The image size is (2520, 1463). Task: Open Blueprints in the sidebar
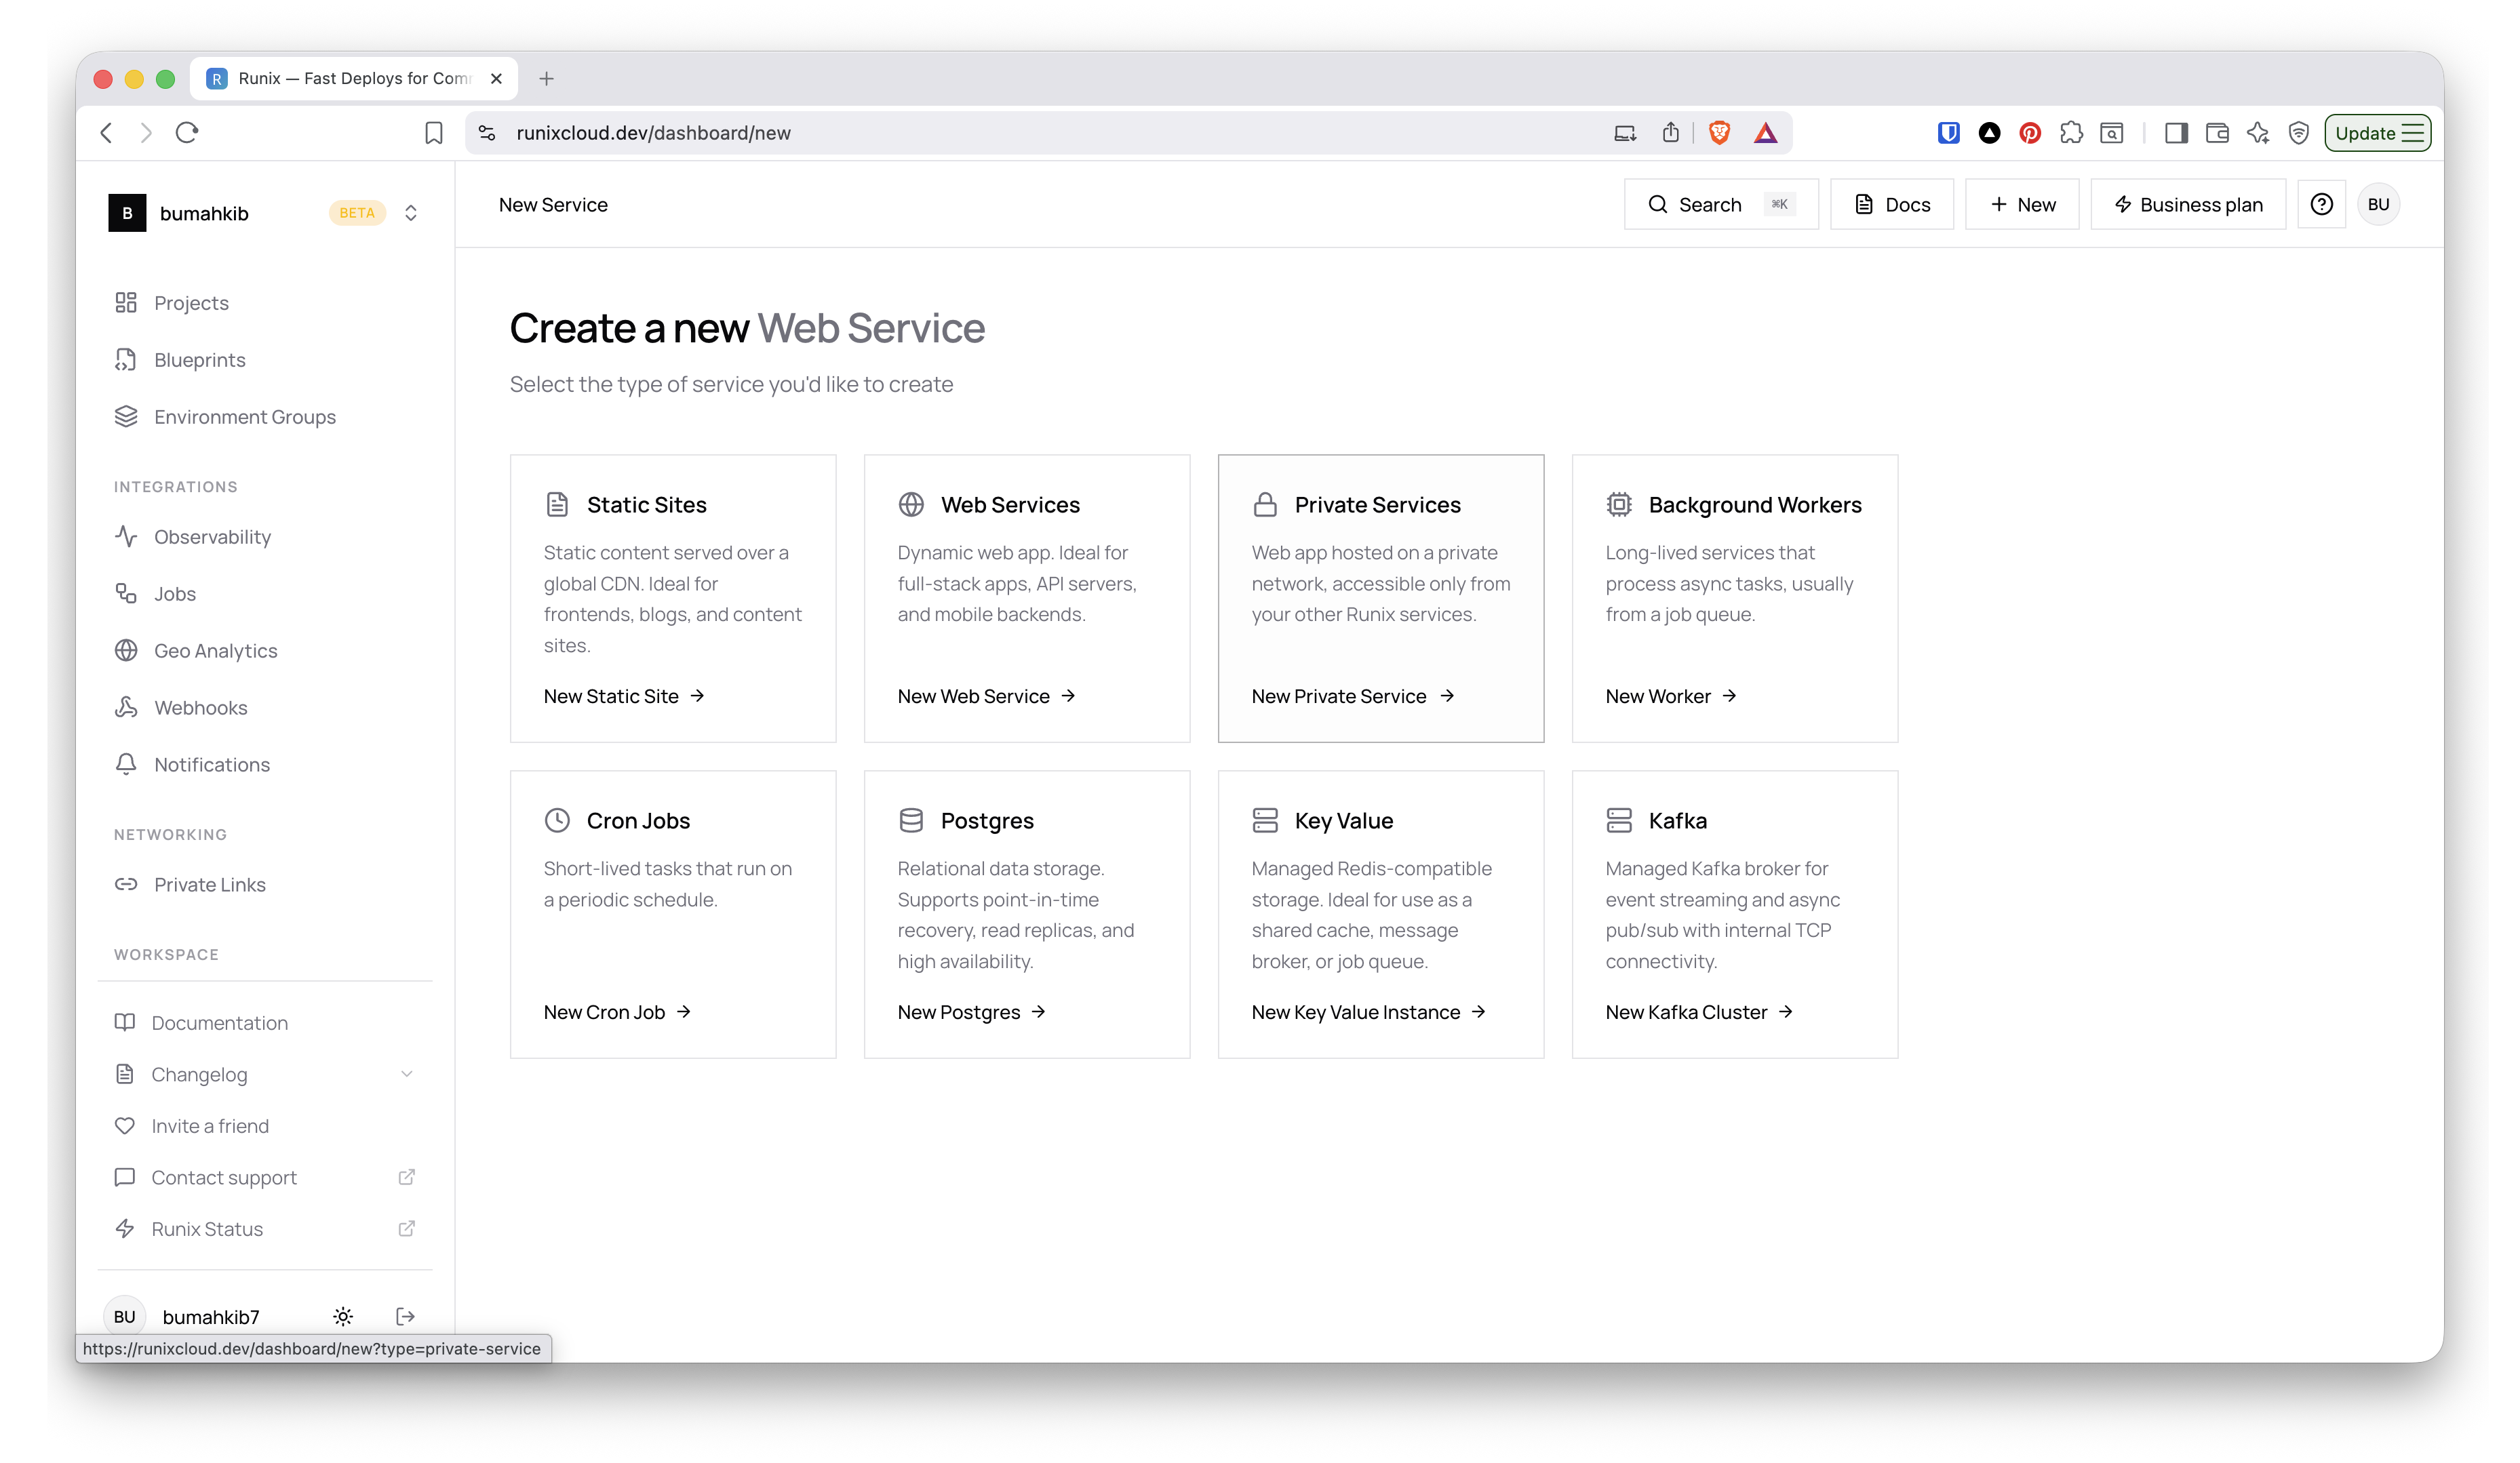[199, 360]
